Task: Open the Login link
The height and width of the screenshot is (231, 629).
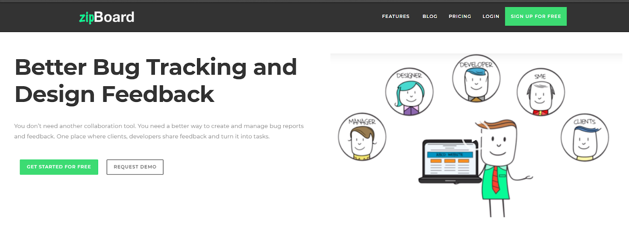Action: 491,16
